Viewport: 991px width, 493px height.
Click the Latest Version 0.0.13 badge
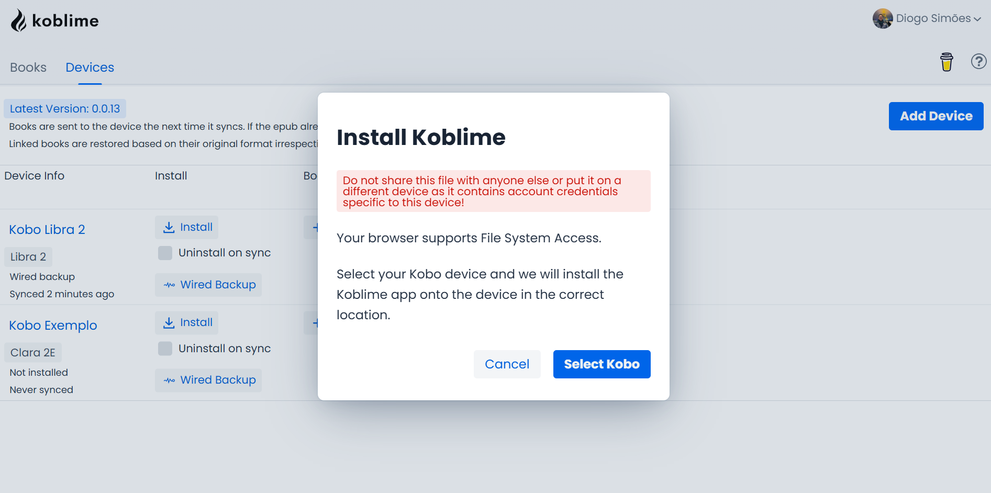[x=65, y=109]
